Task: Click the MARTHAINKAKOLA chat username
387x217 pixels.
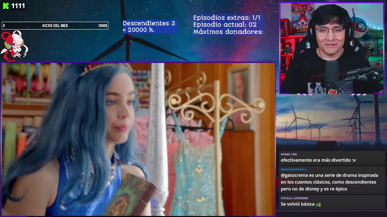Action: click(294, 169)
